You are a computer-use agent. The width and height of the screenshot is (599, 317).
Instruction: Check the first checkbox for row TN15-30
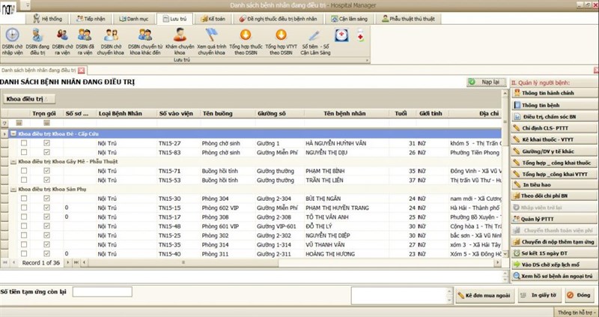click(24, 199)
